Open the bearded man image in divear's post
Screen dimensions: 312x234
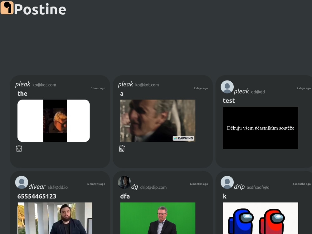tap(55, 218)
